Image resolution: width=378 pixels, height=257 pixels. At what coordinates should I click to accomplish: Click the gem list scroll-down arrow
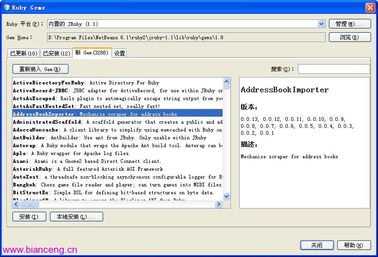tap(226, 197)
